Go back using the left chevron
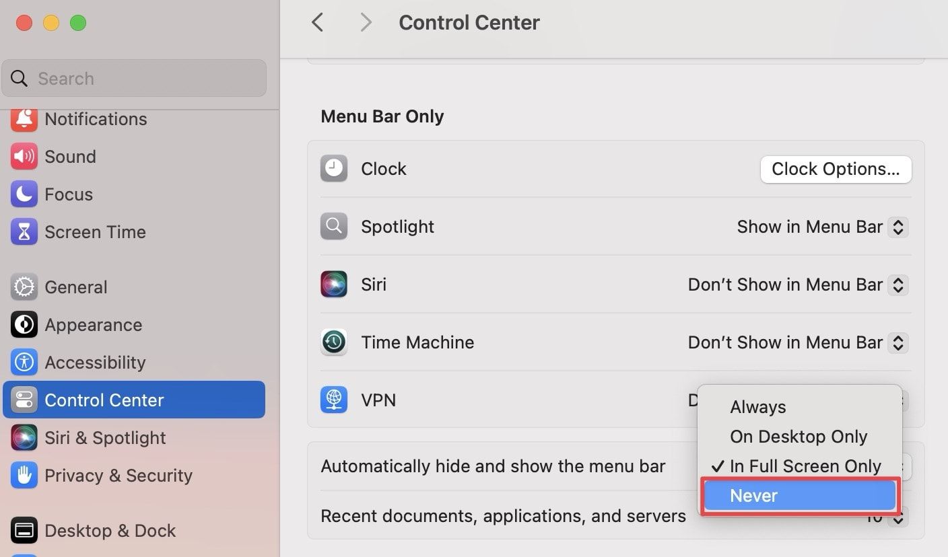948x557 pixels. [x=318, y=22]
